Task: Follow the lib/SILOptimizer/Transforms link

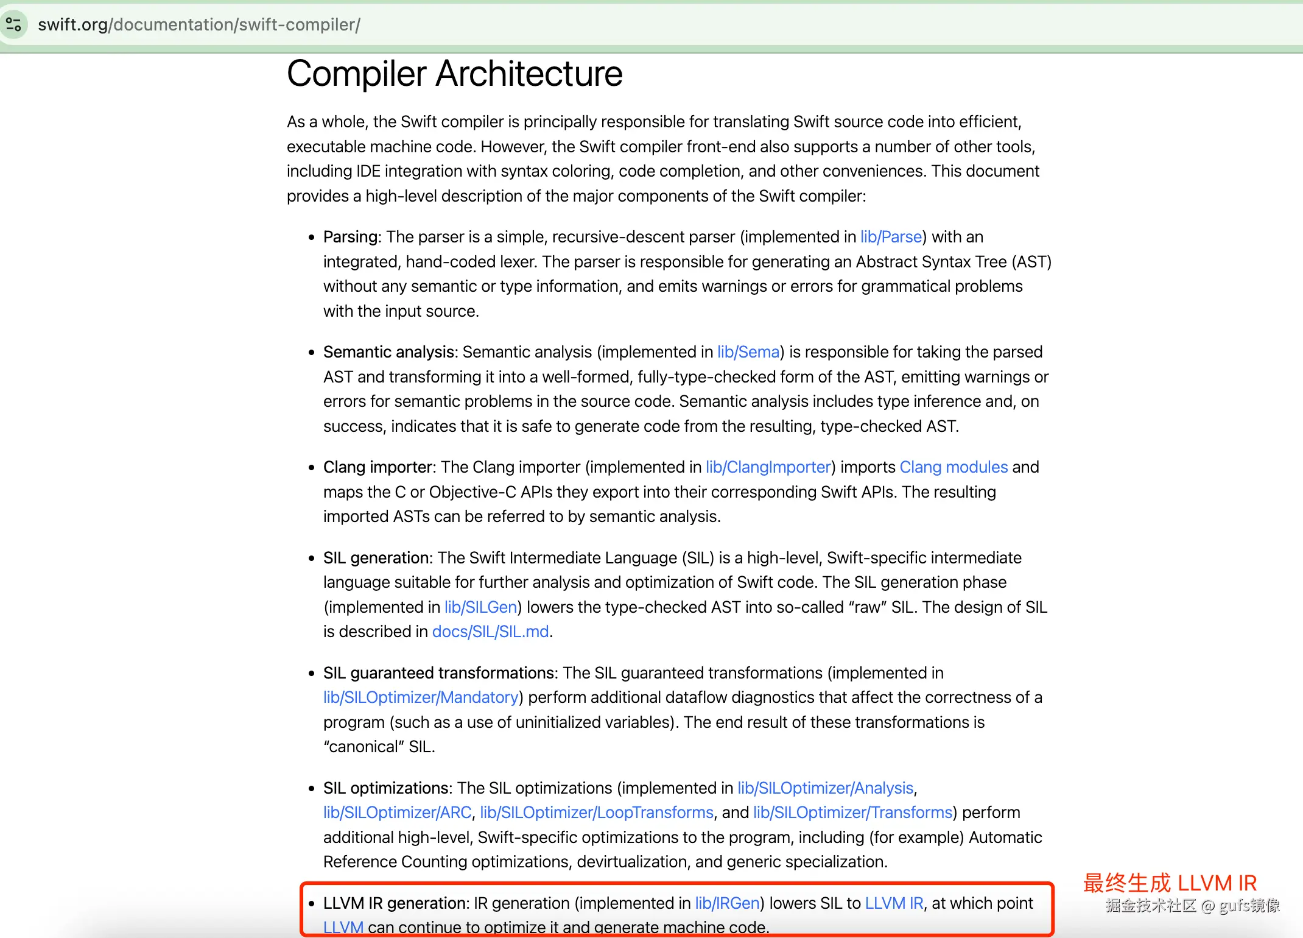Action: 852,813
